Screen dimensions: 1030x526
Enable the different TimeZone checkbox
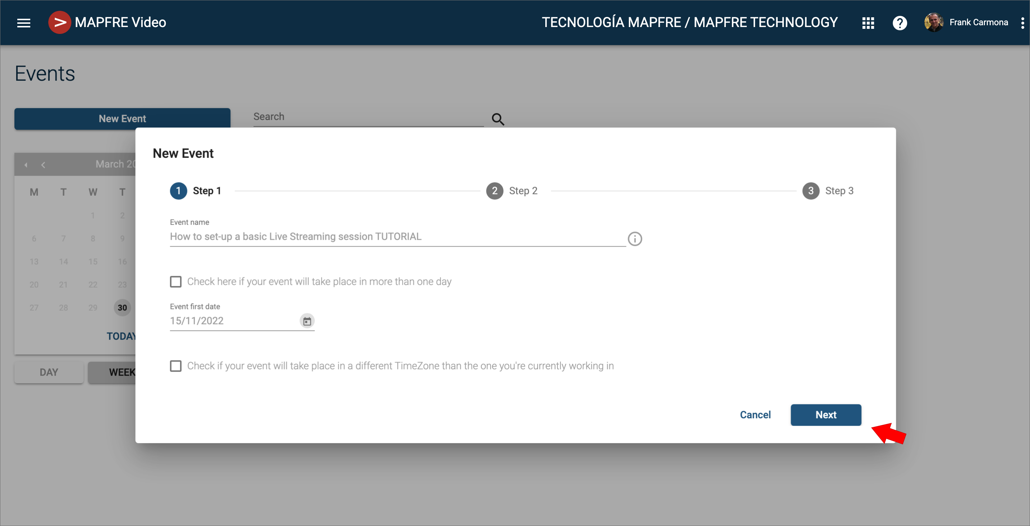pos(176,366)
